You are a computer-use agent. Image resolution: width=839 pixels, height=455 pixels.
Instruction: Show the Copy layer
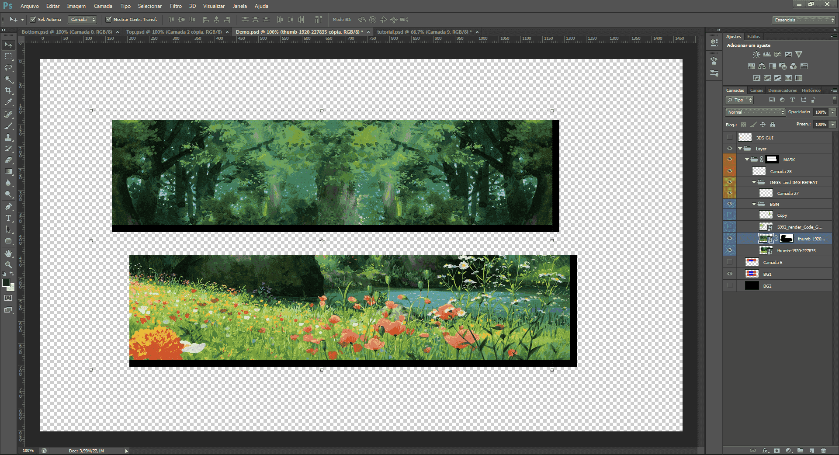(x=730, y=215)
